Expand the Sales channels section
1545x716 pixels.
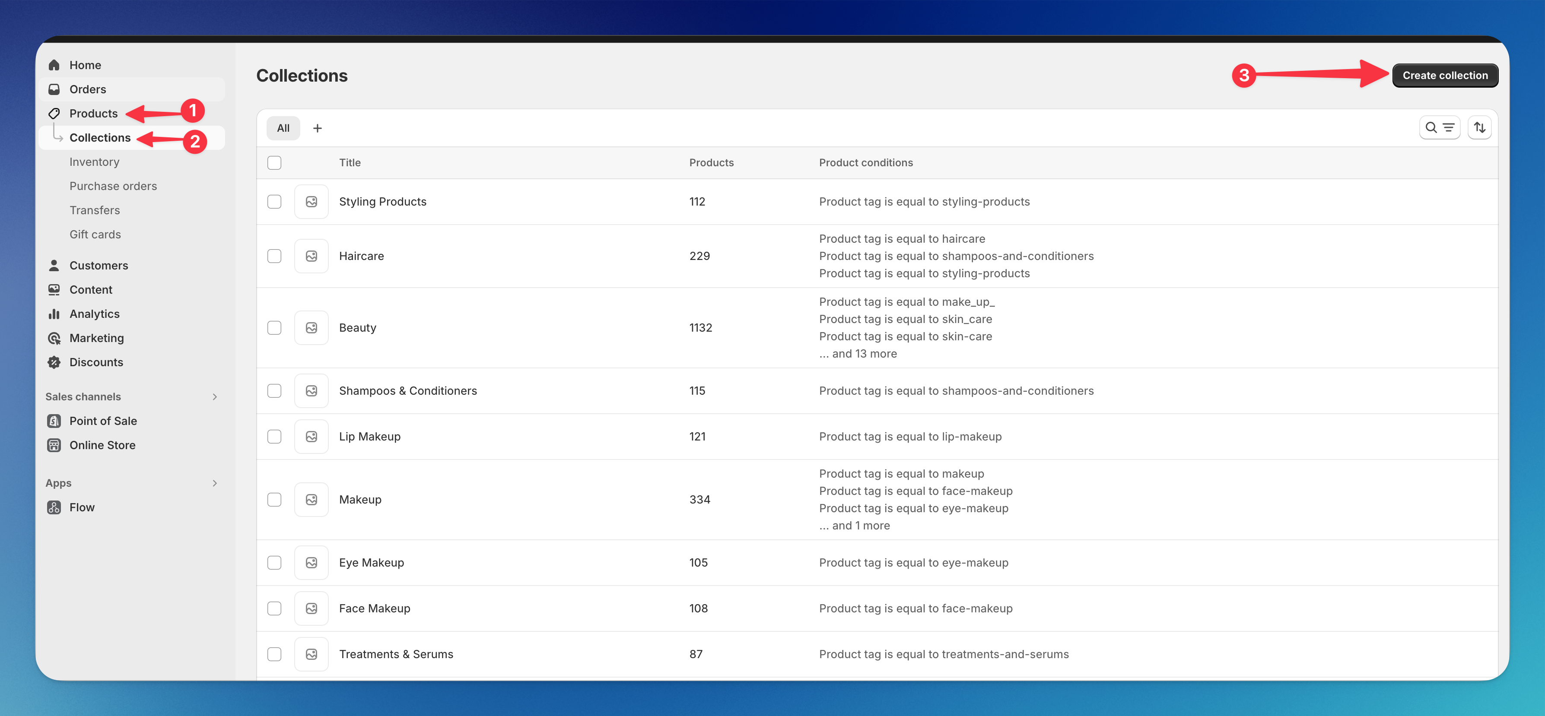pyautogui.click(x=214, y=396)
